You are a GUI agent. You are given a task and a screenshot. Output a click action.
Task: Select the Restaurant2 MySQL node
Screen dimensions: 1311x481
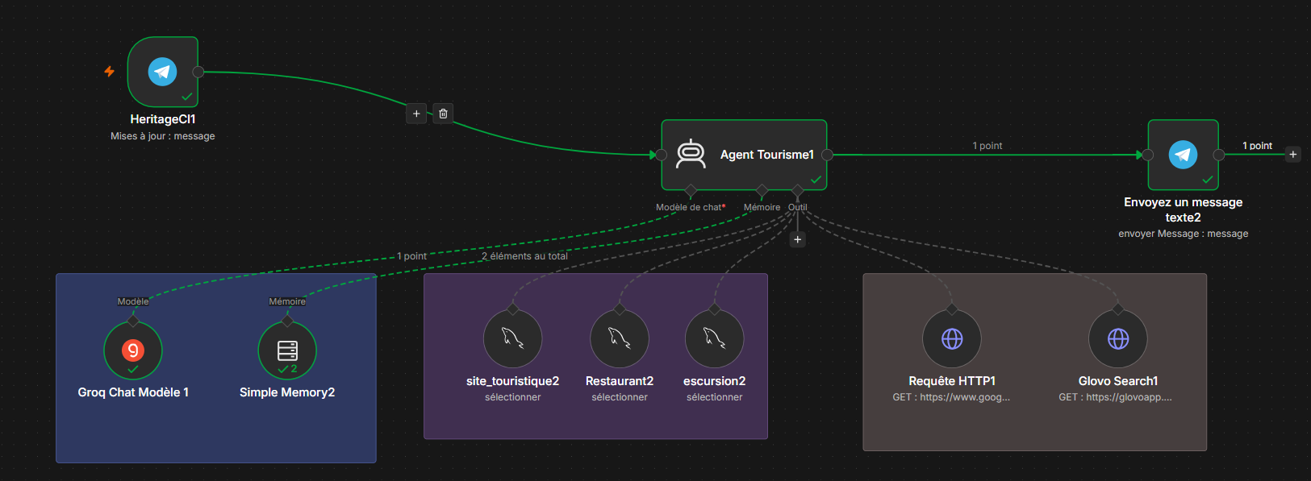click(x=620, y=338)
